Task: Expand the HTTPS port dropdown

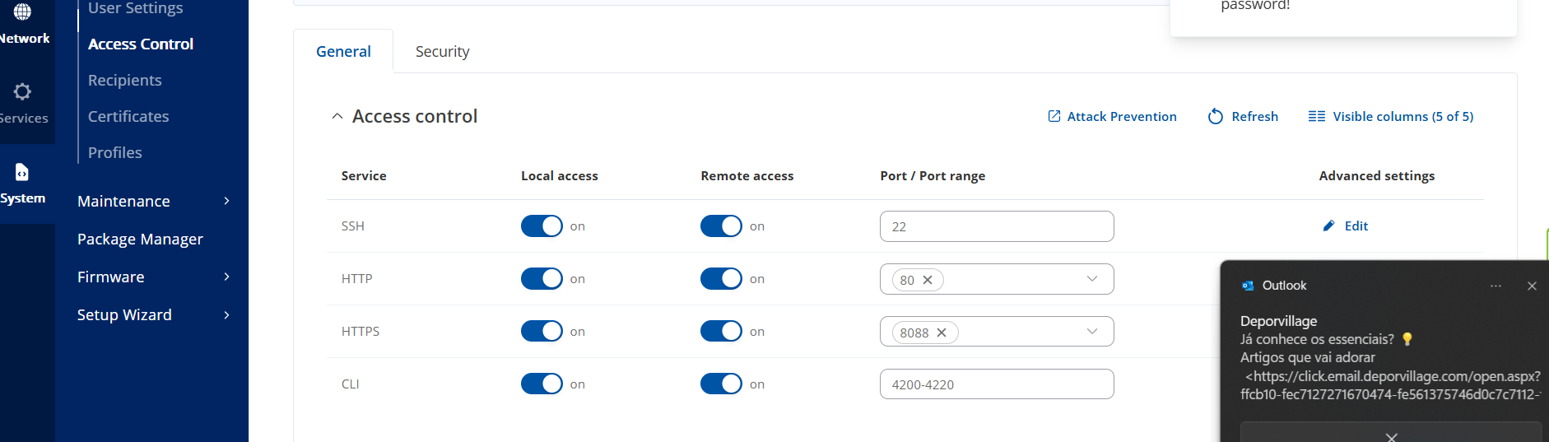Action: pyautogui.click(x=1092, y=332)
